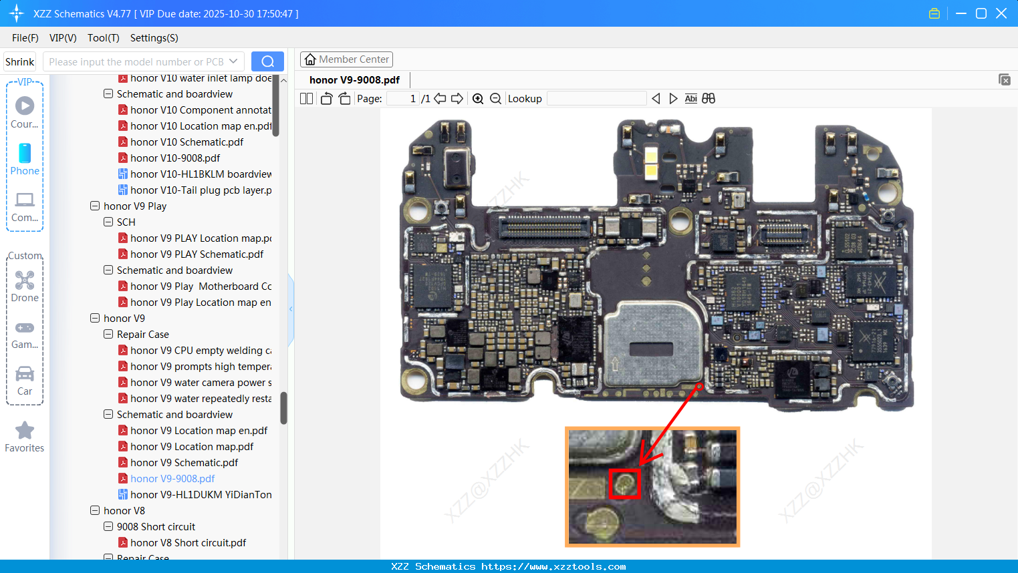The height and width of the screenshot is (573, 1018).
Task: Open honor V9 prompts high temperature case
Action: coord(195,367)
